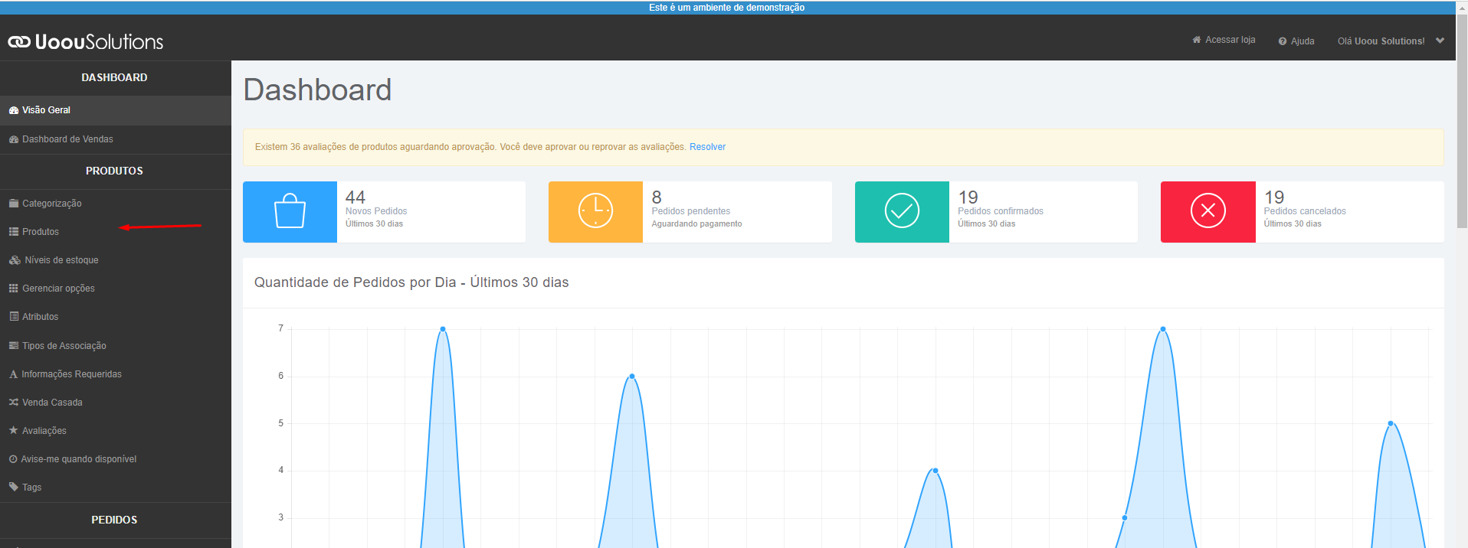
Task: Open Avise-me quando disponível
Action: click(x=115, y=459)
